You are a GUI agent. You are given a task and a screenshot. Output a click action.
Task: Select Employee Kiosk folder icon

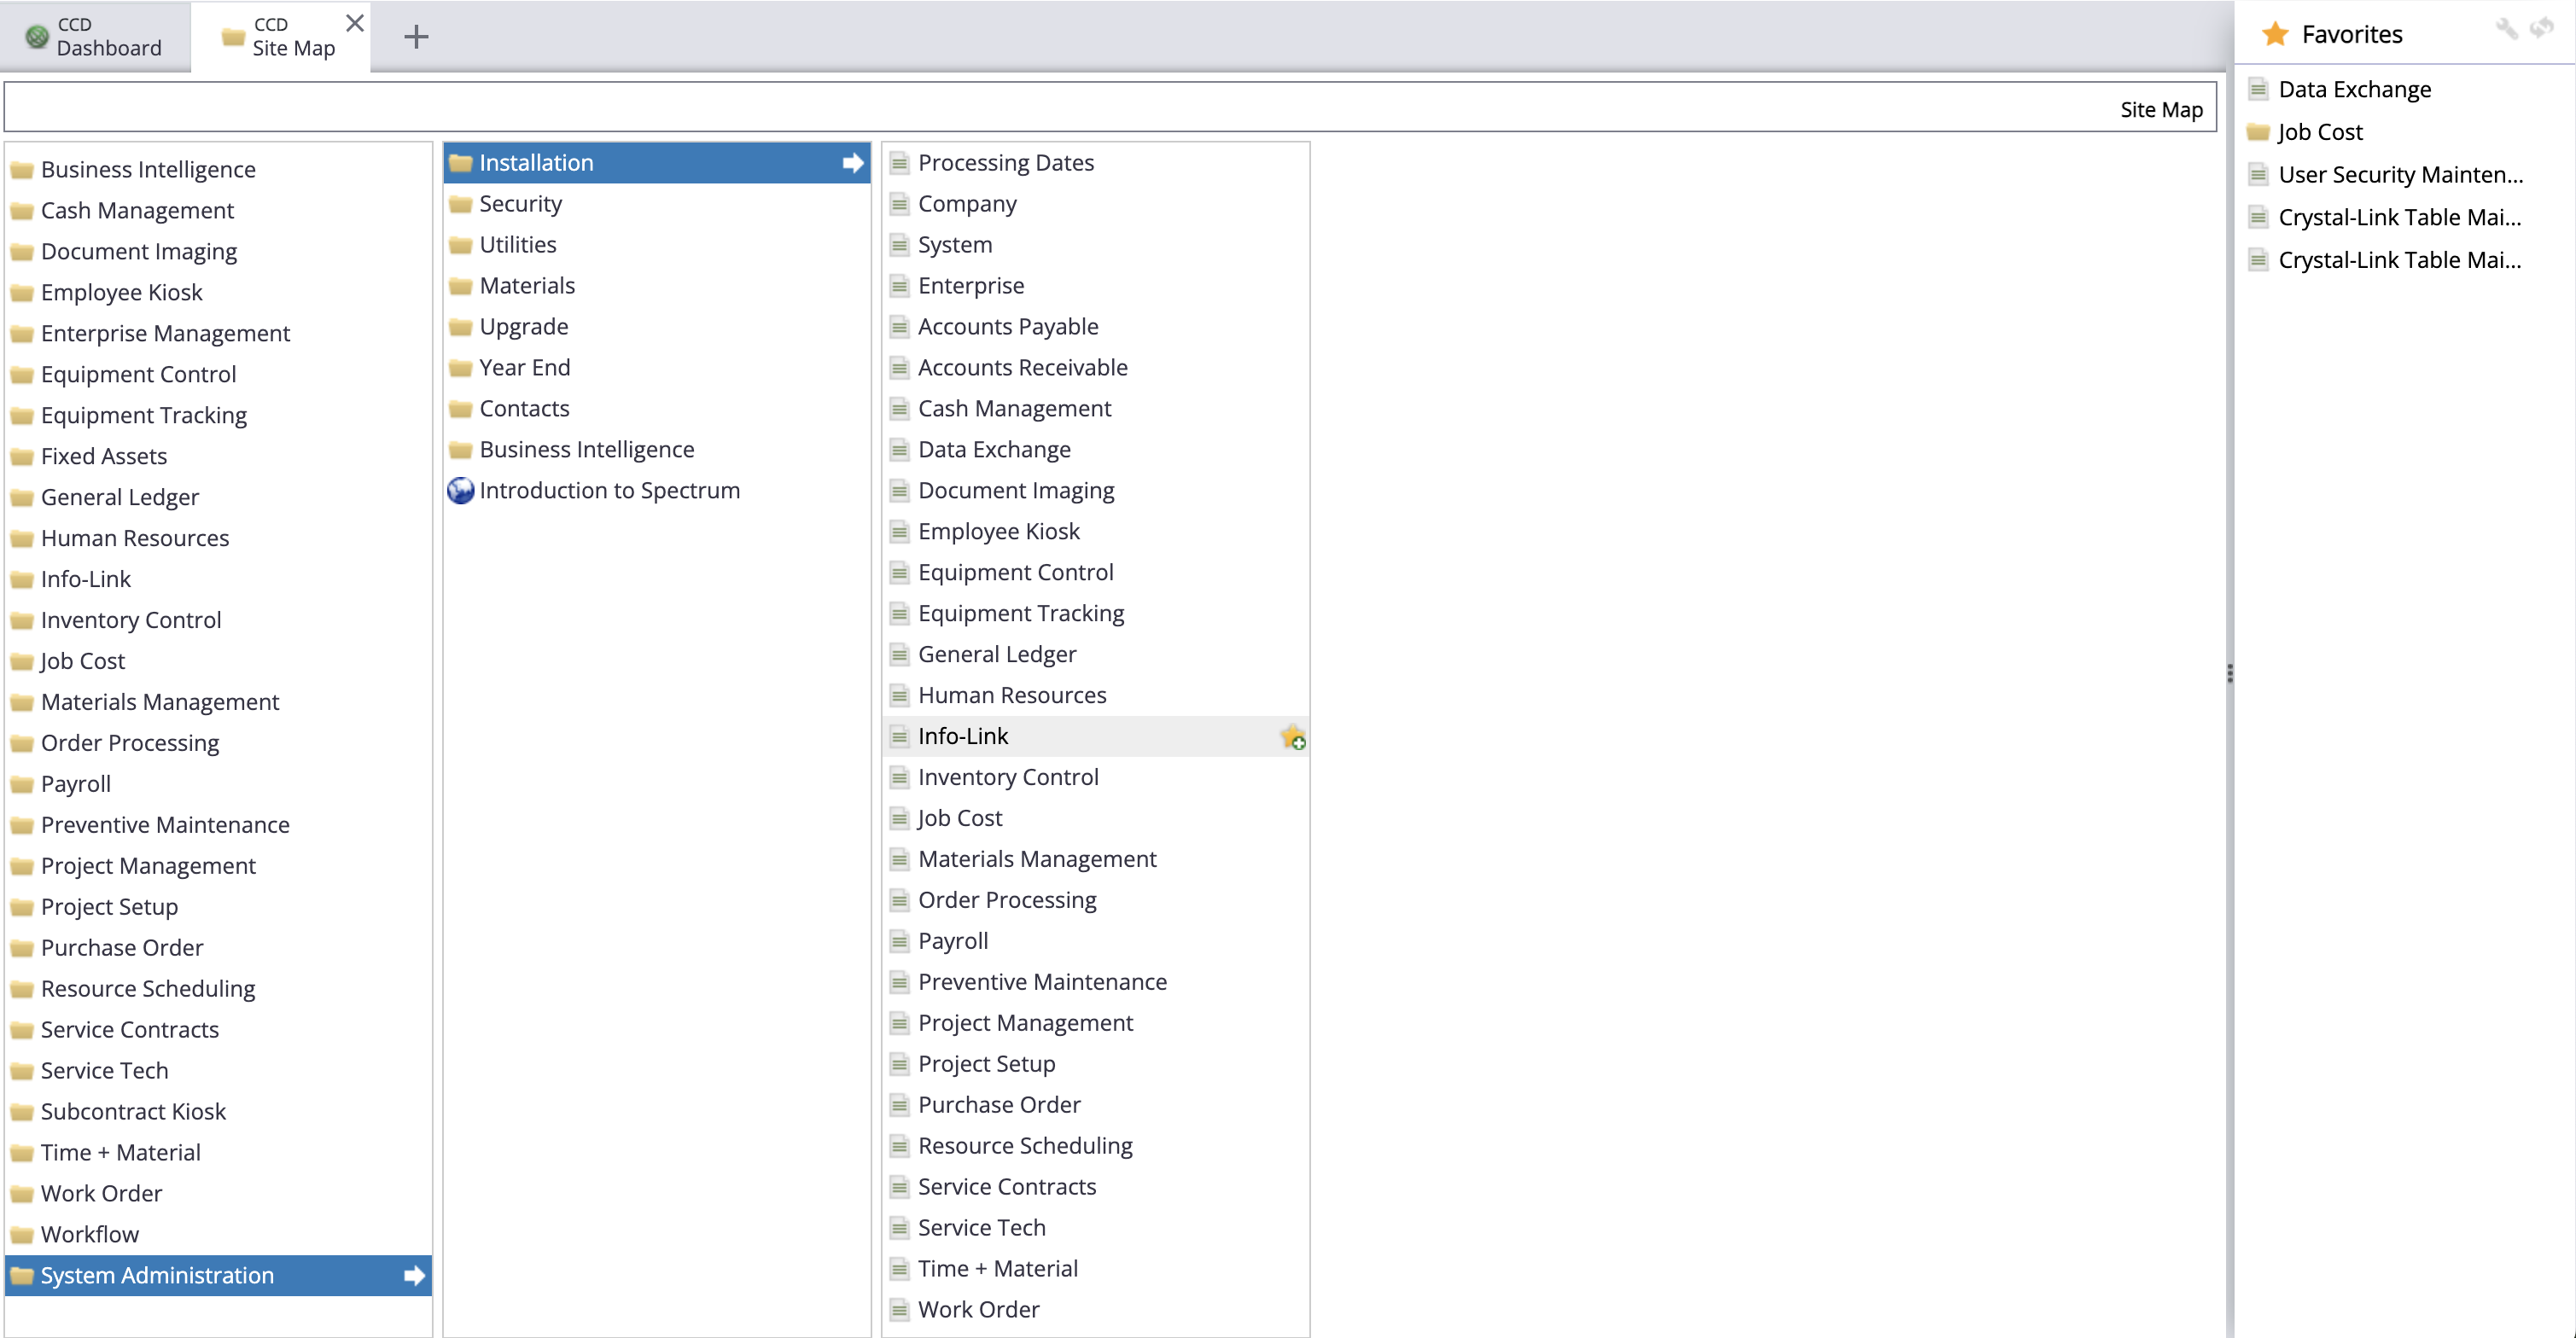click(22, 293)
